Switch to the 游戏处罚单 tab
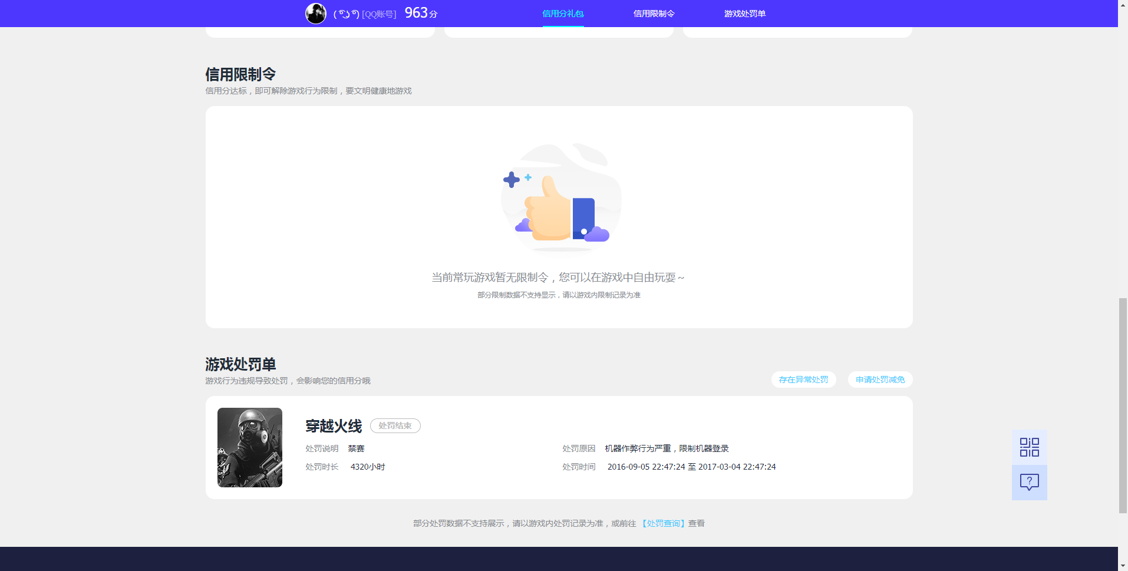The width and height of the screenshot is (1128, 571). pos(744,14)
